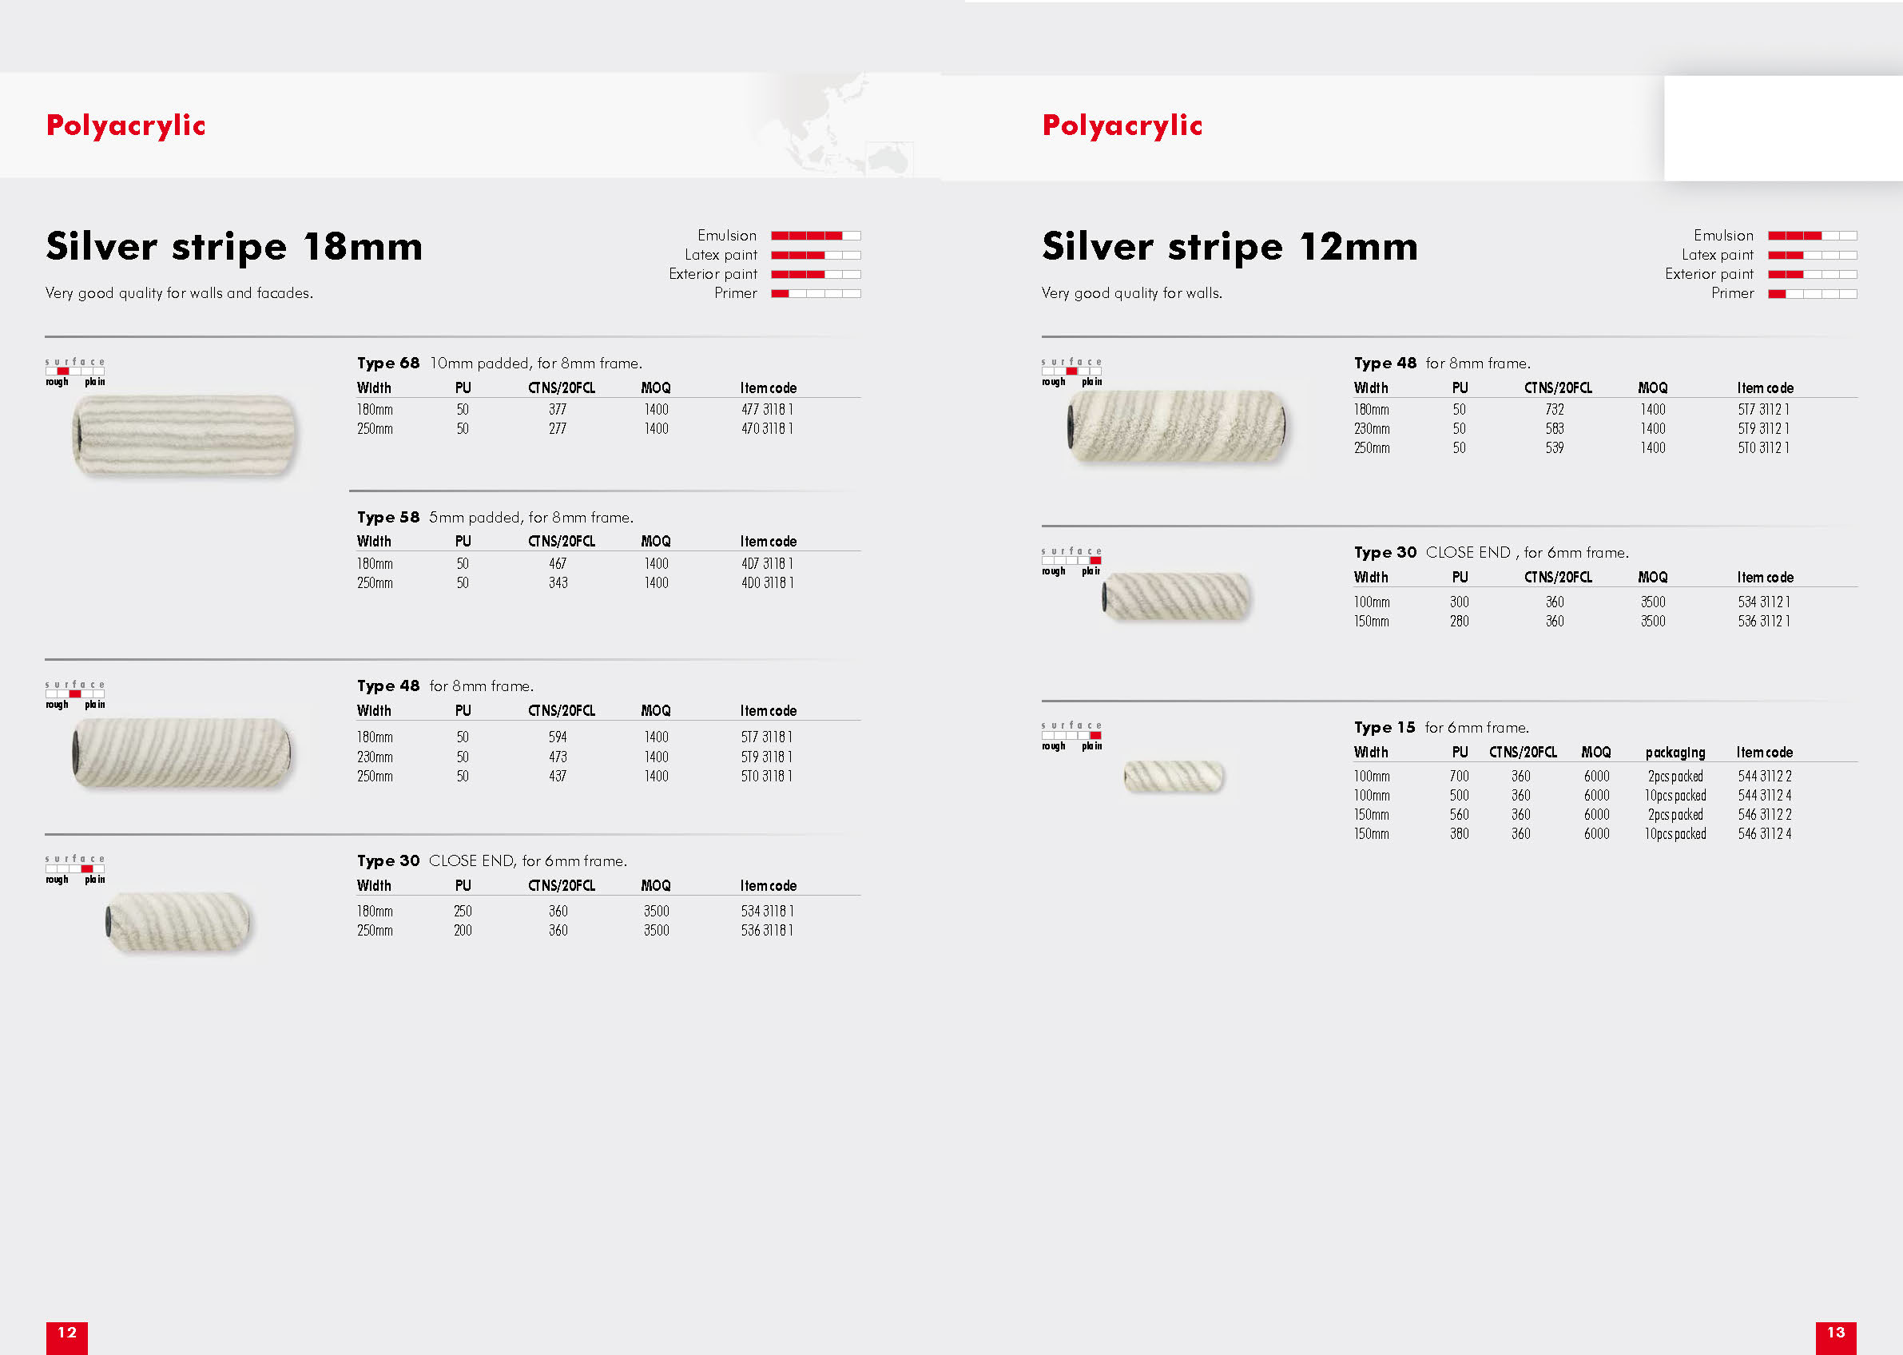Click the 'Silver stripe 18mm' heading
The width and height of the screenshot is (1903, 1355).
click(x=234, y=247)
